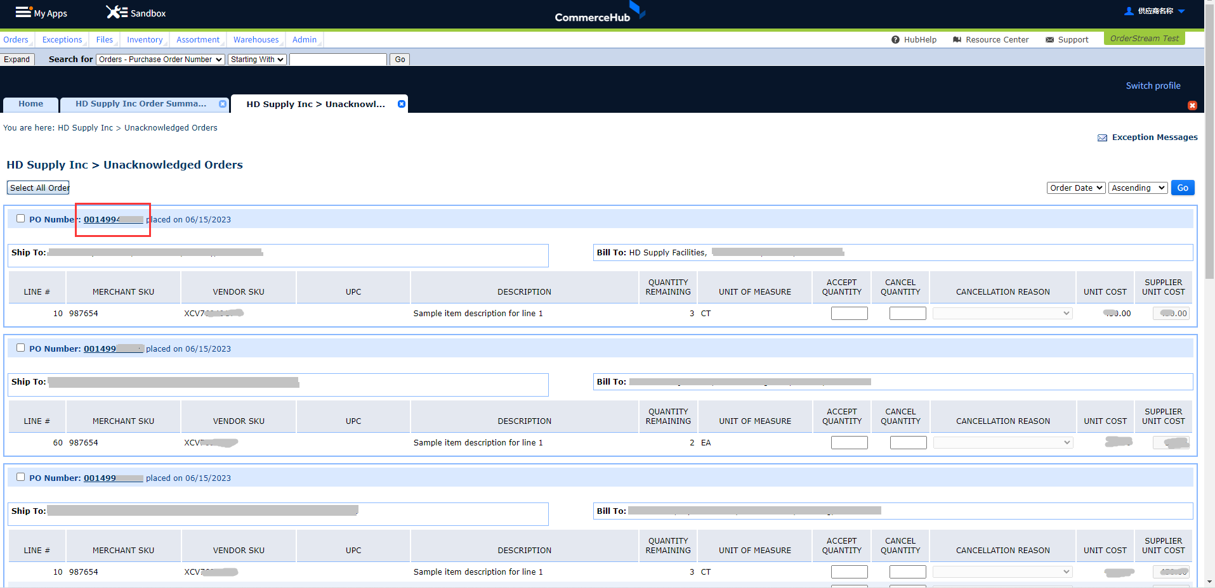1215x588 pixels.
Task: Click the Support envelope icon
Action: pos(1049,39)
